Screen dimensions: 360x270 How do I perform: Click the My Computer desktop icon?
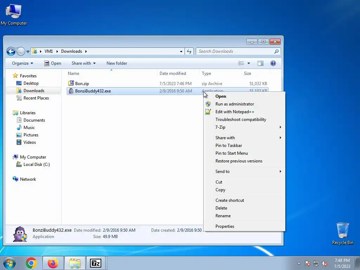(x=14, y=15)
